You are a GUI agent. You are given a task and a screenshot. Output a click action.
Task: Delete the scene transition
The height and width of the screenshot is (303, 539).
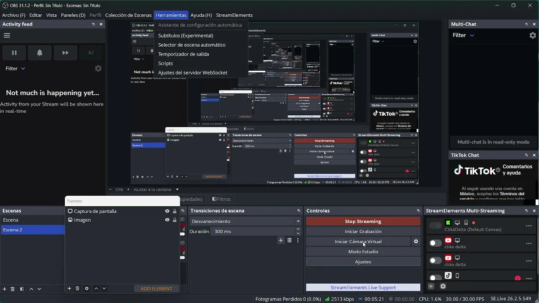[x=289, y=240]
